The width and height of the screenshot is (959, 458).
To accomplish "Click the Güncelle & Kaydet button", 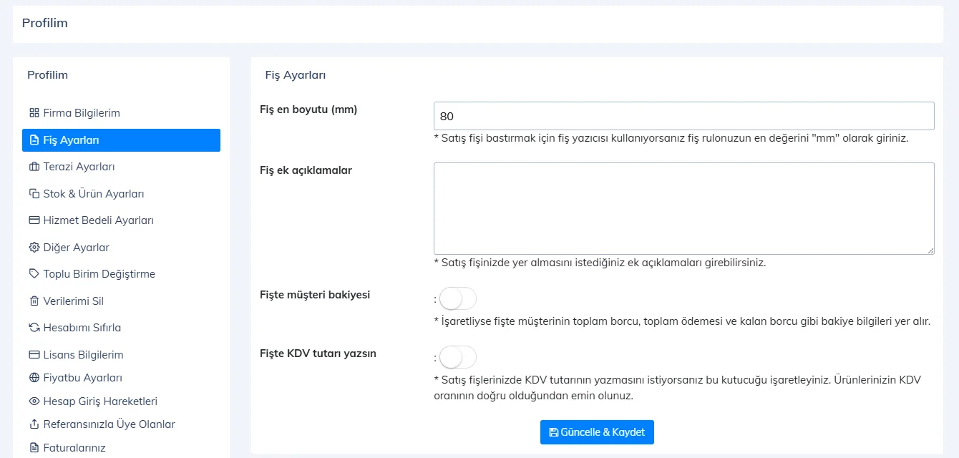I will tap(597, 432).
